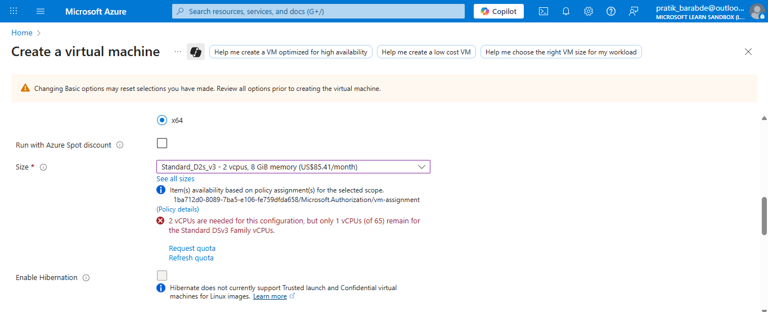768x312 pixels.
Task: Close the Create a virtual machine blade
Action: (748, 52)
